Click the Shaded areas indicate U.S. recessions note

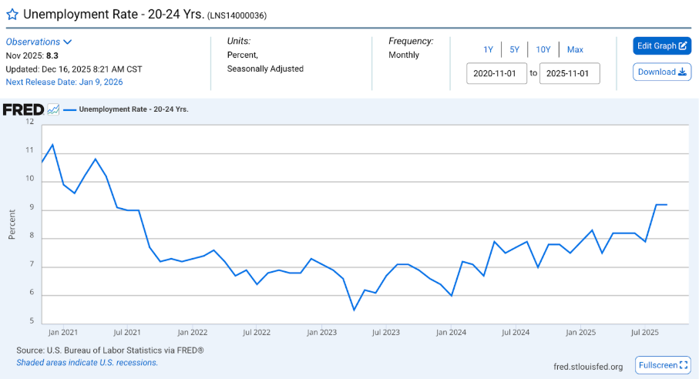87,362
